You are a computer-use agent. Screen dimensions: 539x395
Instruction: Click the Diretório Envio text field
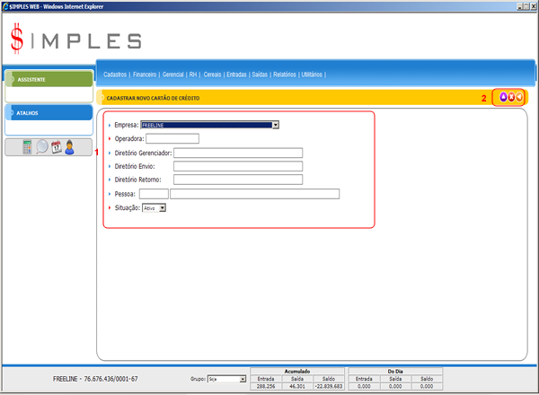pos(238,166)
